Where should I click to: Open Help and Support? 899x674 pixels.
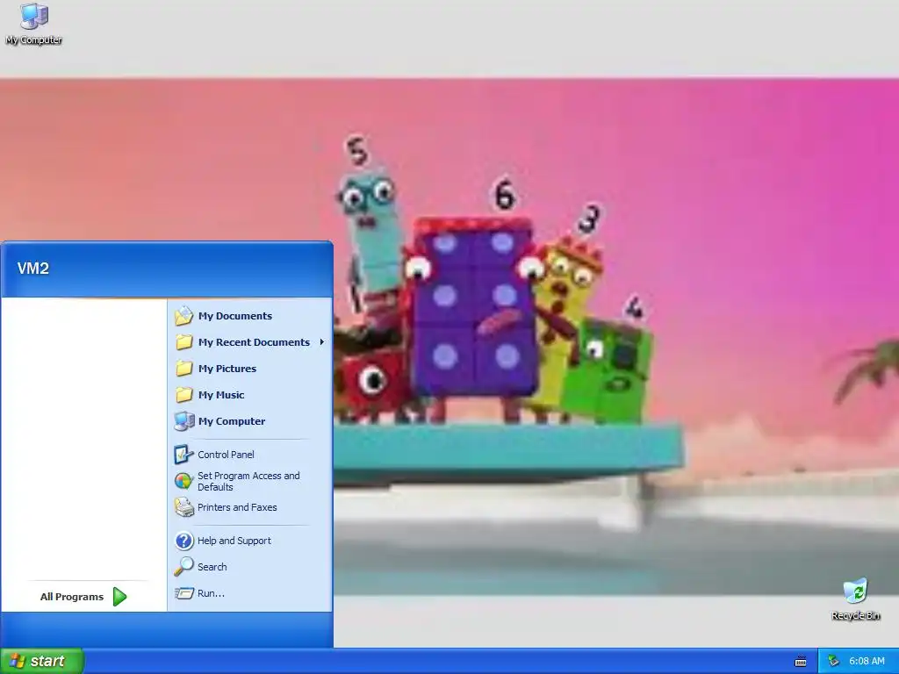[x=250, y=541]
